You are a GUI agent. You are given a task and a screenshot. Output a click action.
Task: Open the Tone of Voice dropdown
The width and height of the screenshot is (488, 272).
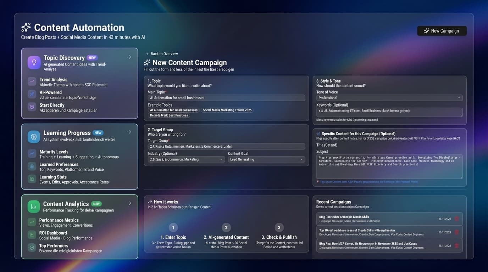tap(389, 98)
